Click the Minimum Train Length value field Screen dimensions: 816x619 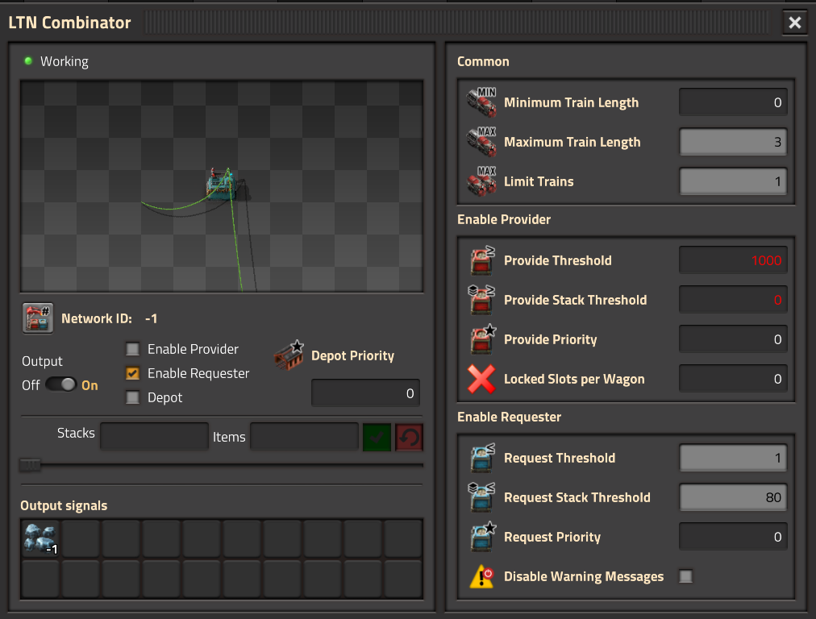[x=733, y=102]
